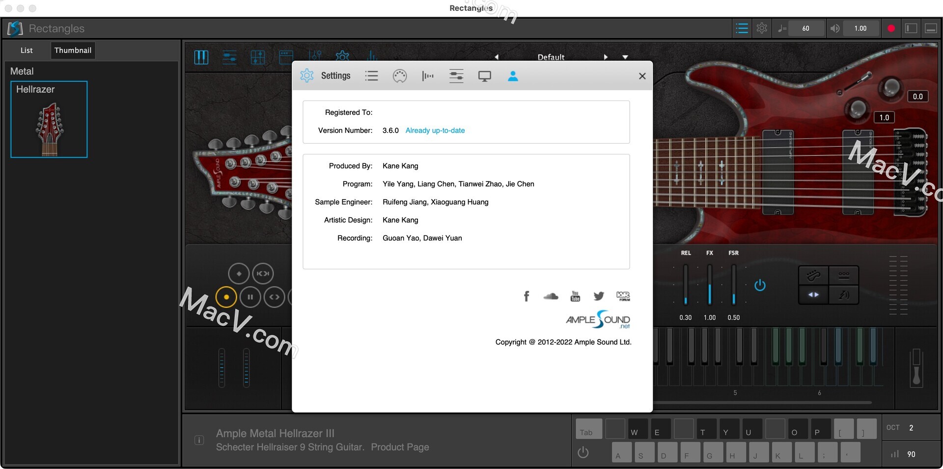The width and height of the screenshot is (943, 469).
Task: Toggle the blue power button near FSR
Action: tap(760, 285)
